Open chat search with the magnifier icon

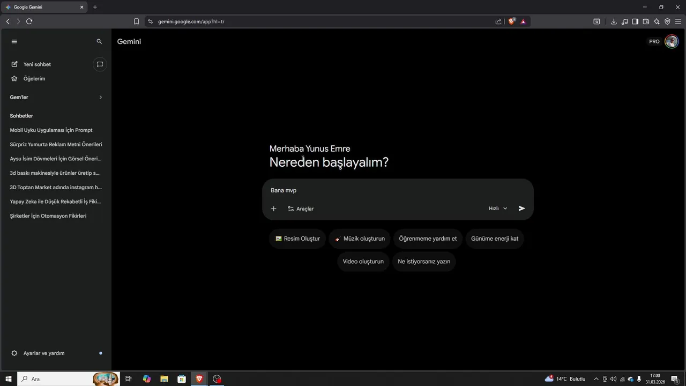pyautogui.click(x=99, y=41)
